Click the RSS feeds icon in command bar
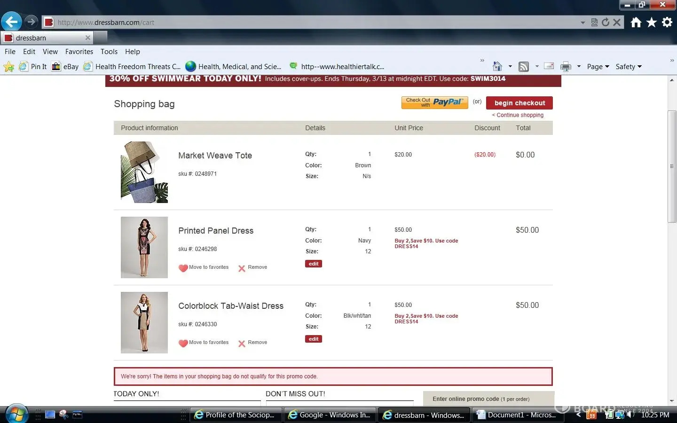Image resolution: width=677 pixels, height=423 pixels. 523,67
